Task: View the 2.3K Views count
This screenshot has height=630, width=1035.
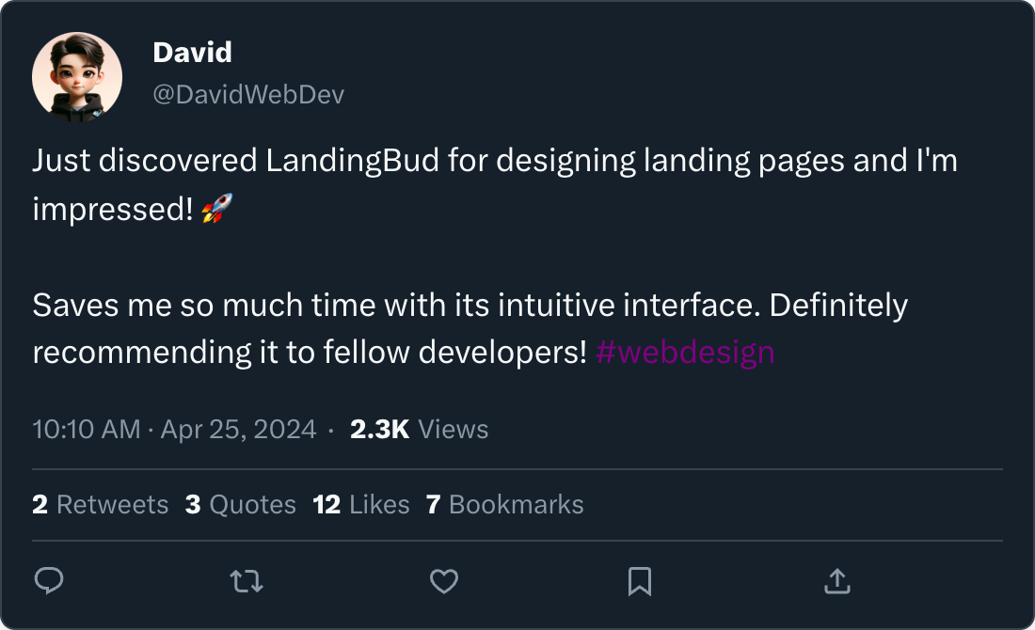Action: click(419, 430)
